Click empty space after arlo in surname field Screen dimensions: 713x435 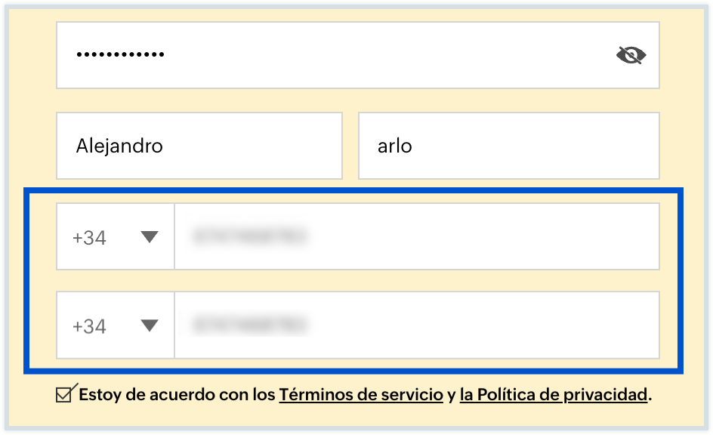coord(529,146)
